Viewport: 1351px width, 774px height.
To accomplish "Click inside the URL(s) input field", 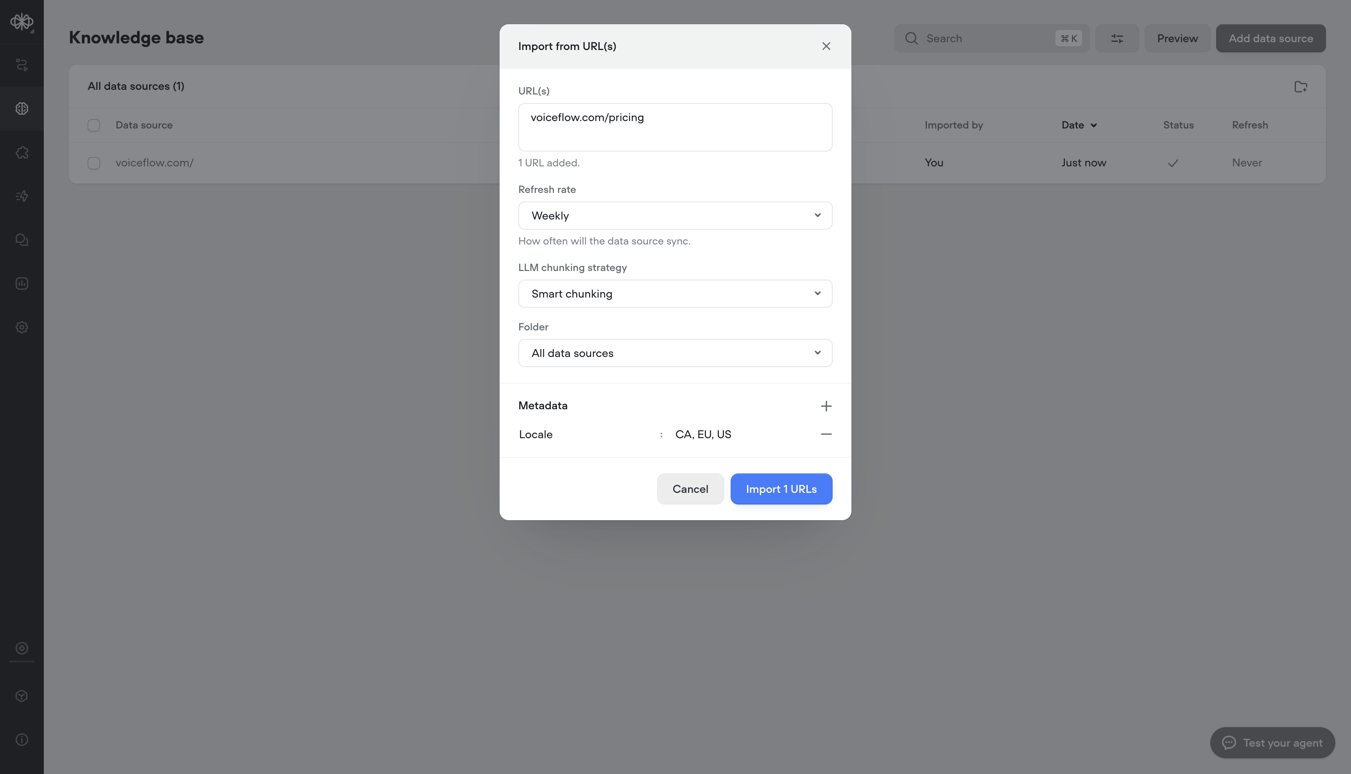I will [x=675, y=127].
